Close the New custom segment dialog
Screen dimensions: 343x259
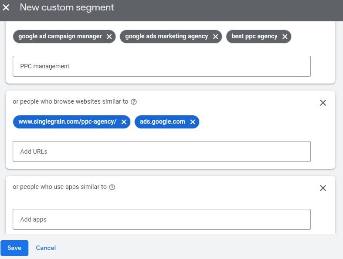[x=6, y=8]
